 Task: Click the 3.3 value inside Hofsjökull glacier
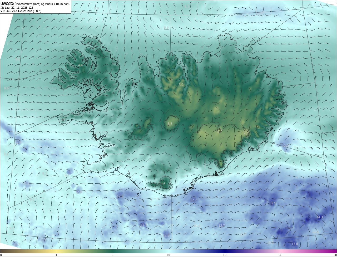[x=170, y=124]
